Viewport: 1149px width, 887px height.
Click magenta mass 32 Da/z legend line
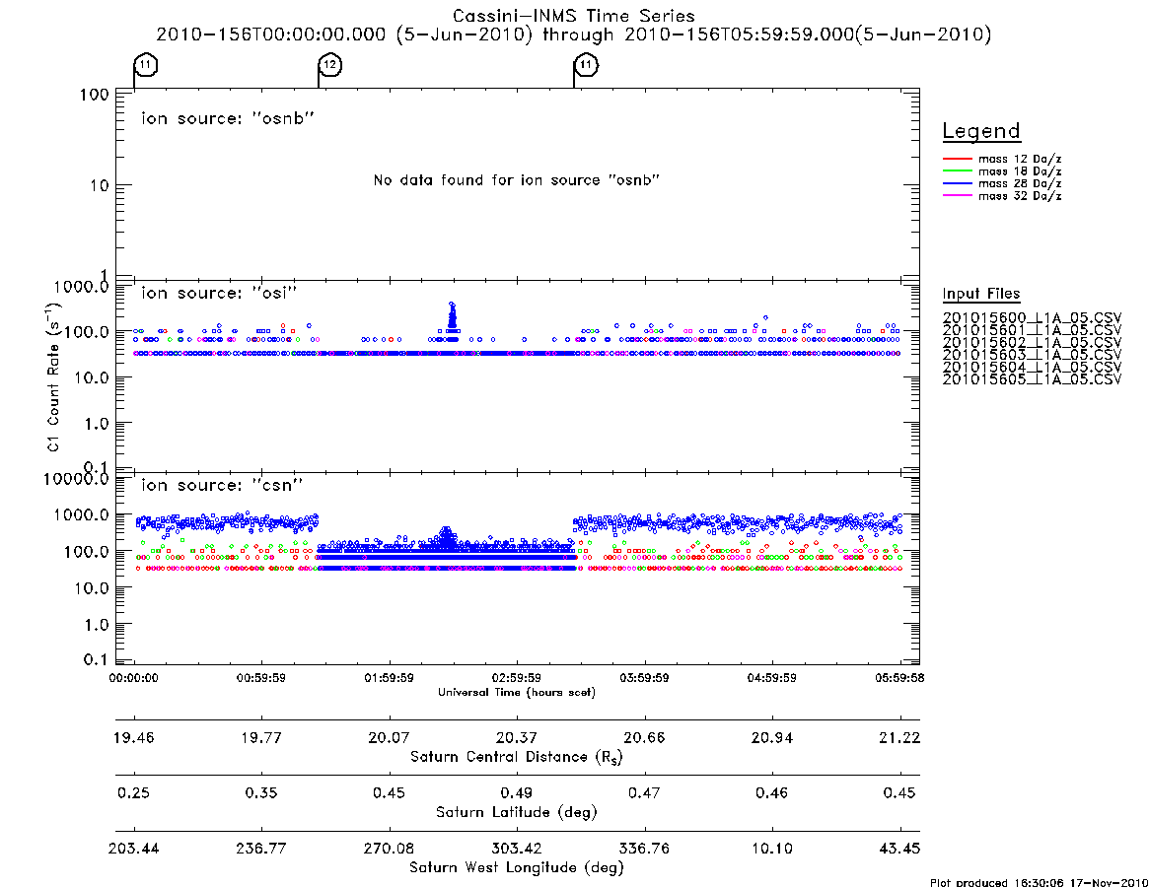tap(957, 196)
